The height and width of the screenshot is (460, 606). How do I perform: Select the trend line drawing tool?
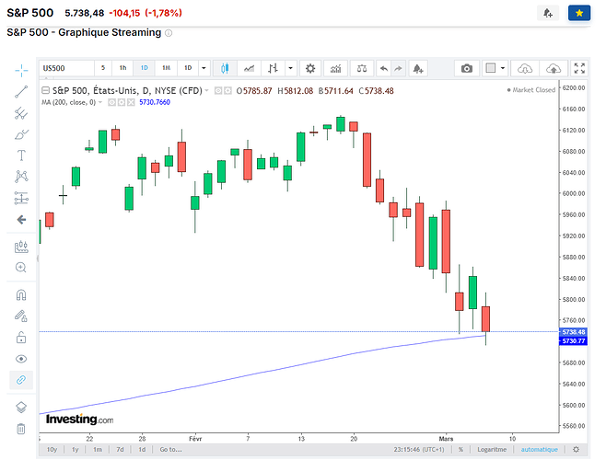(x=21, y=91)
